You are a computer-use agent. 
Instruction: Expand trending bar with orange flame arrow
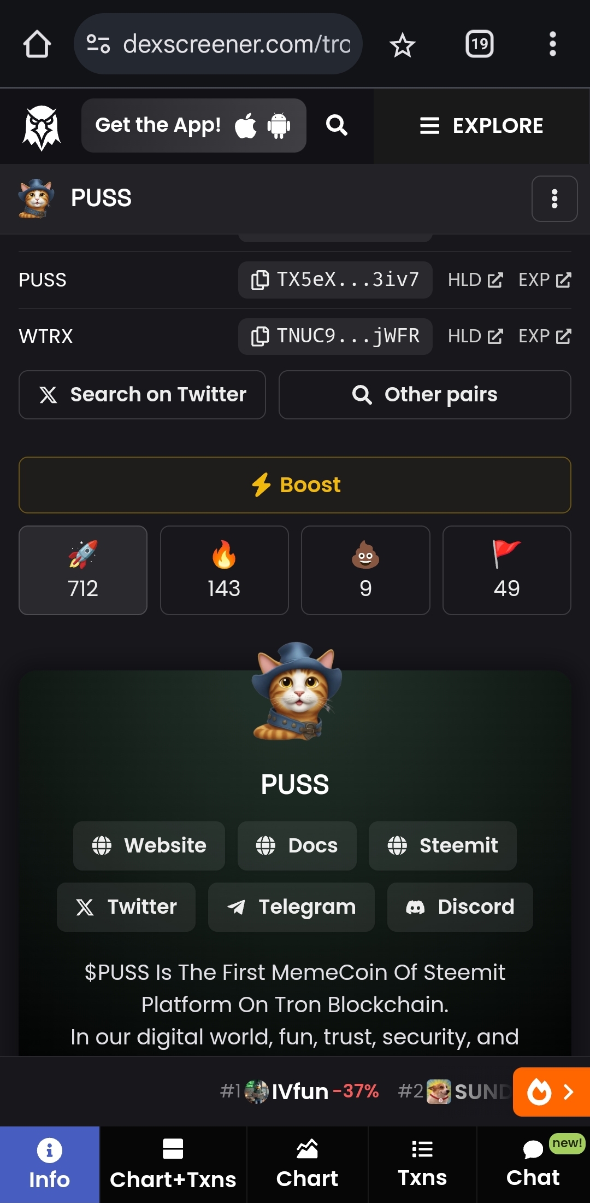pyautogui.click(x=551, y=1092)
